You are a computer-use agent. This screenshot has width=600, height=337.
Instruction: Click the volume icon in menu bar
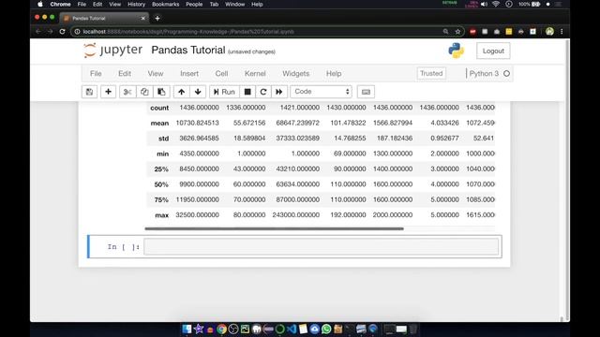point(484,4)
